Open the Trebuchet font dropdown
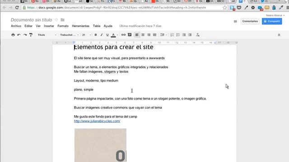This screenshot has width=289, height=162. pos(69,35)
